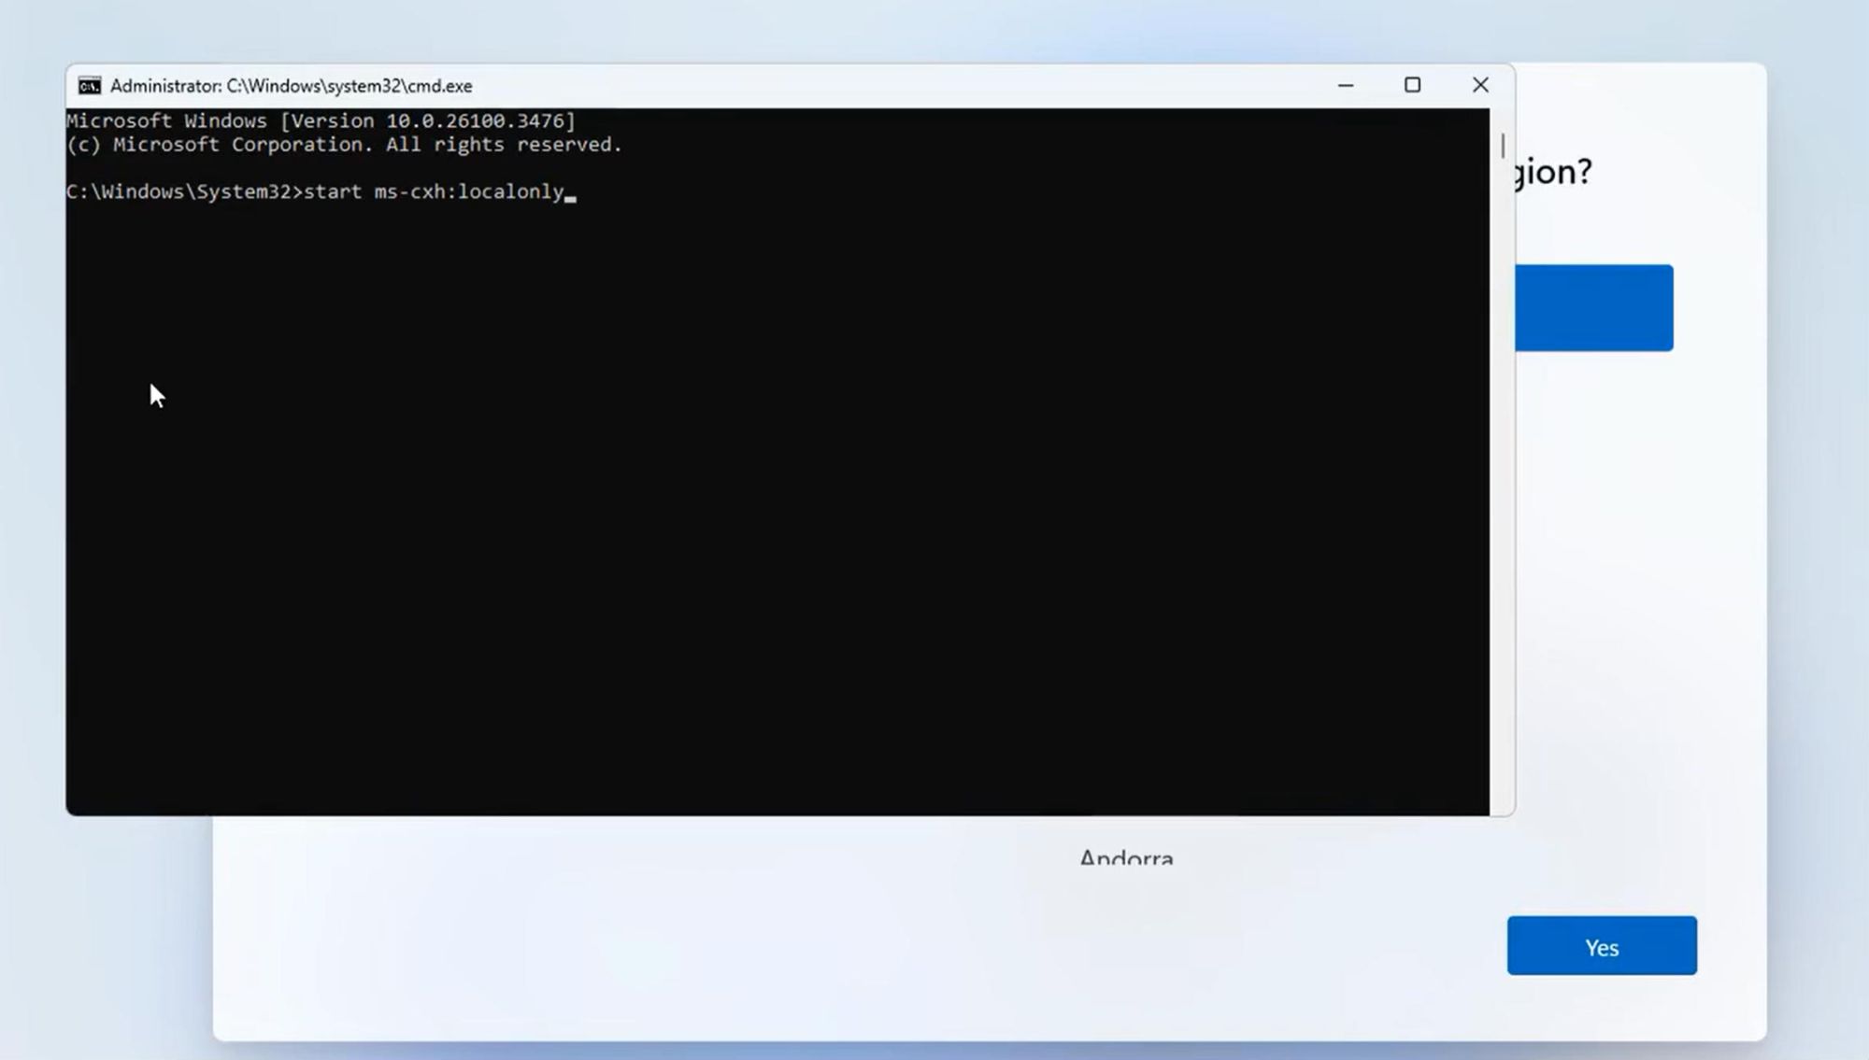This screenshot has width=1869, height=1060.
Task: Click the cmd.exe window title text
Action: click(x=292, y=86)
